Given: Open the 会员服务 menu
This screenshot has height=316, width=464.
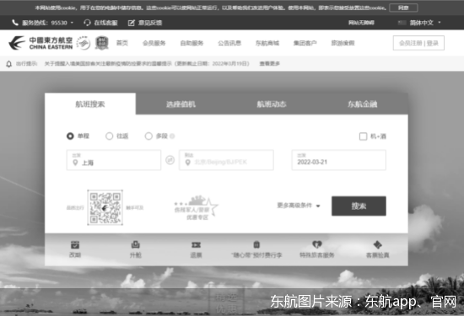Looking at the screenshot, I should click(x=154, y=43).
